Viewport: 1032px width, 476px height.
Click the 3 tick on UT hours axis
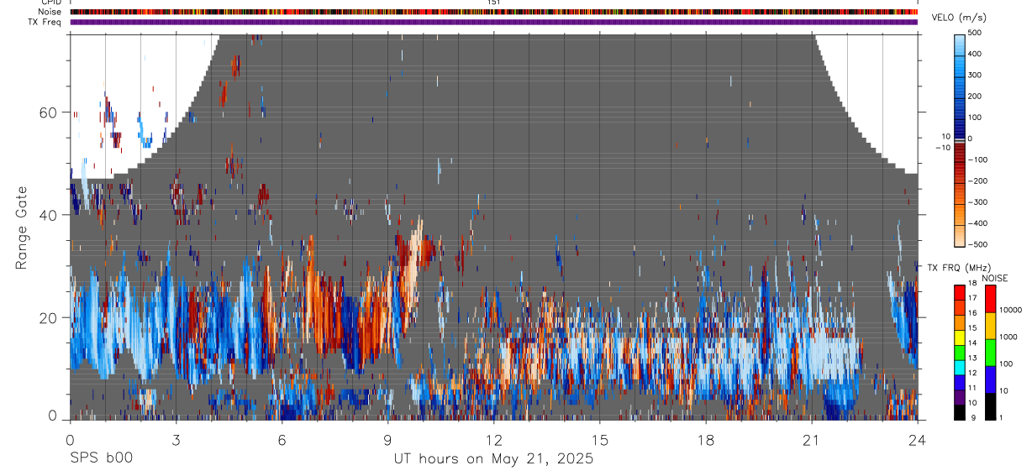[x=176, y=440]
